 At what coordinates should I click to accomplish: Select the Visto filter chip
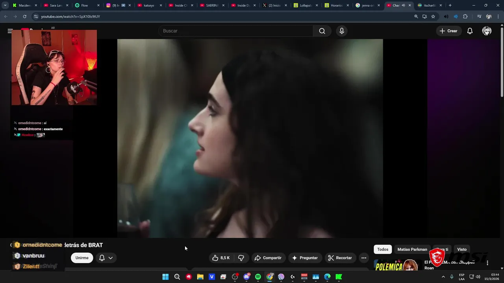[x=462, y=249]
